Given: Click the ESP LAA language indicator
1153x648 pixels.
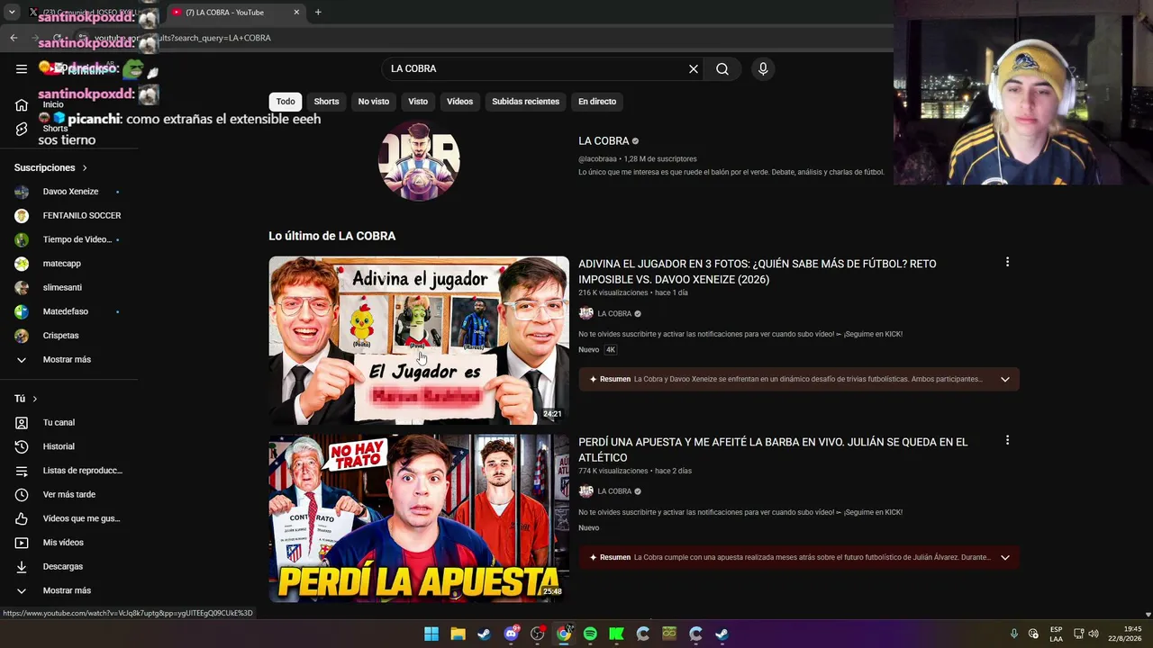Looking at the screenshot, I should (1056, 634).
